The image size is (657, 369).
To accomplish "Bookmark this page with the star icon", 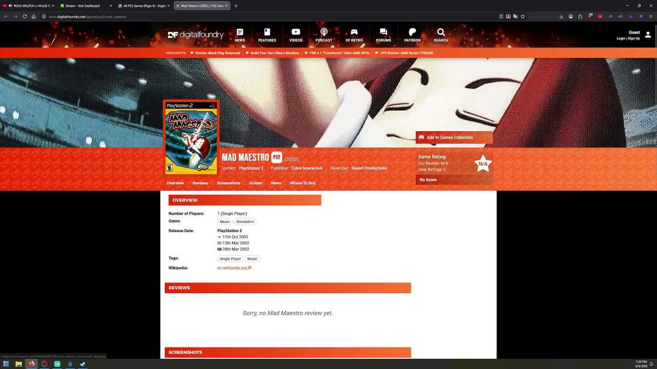I will coord(523,16).
